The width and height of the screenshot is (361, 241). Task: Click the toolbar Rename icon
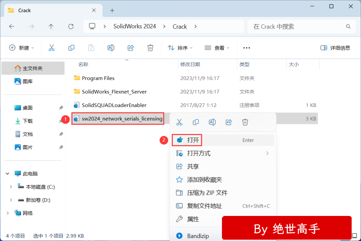pos(111,48)
